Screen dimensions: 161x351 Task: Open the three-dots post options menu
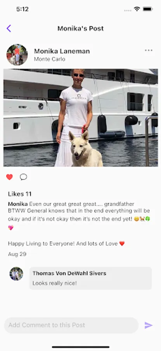[x=149, y=50]
